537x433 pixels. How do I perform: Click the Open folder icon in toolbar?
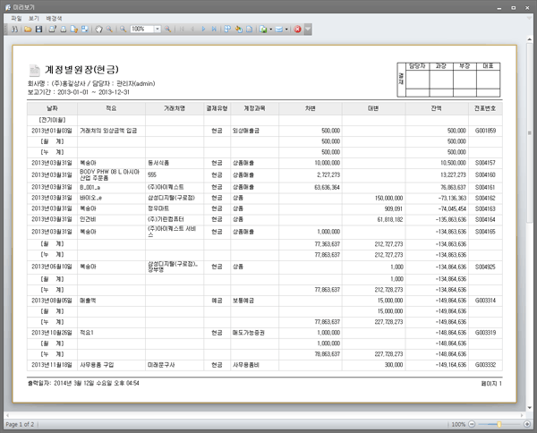coord(28,29)
